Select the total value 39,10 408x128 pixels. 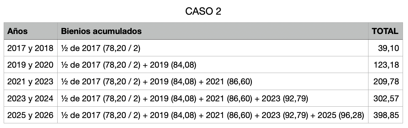tap(389, 49)
